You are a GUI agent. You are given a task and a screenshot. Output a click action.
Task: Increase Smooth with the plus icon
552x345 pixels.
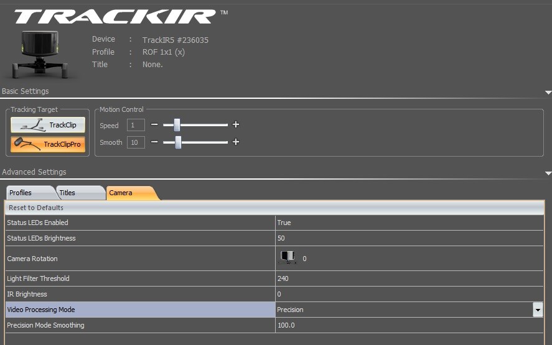coord(236,142)
